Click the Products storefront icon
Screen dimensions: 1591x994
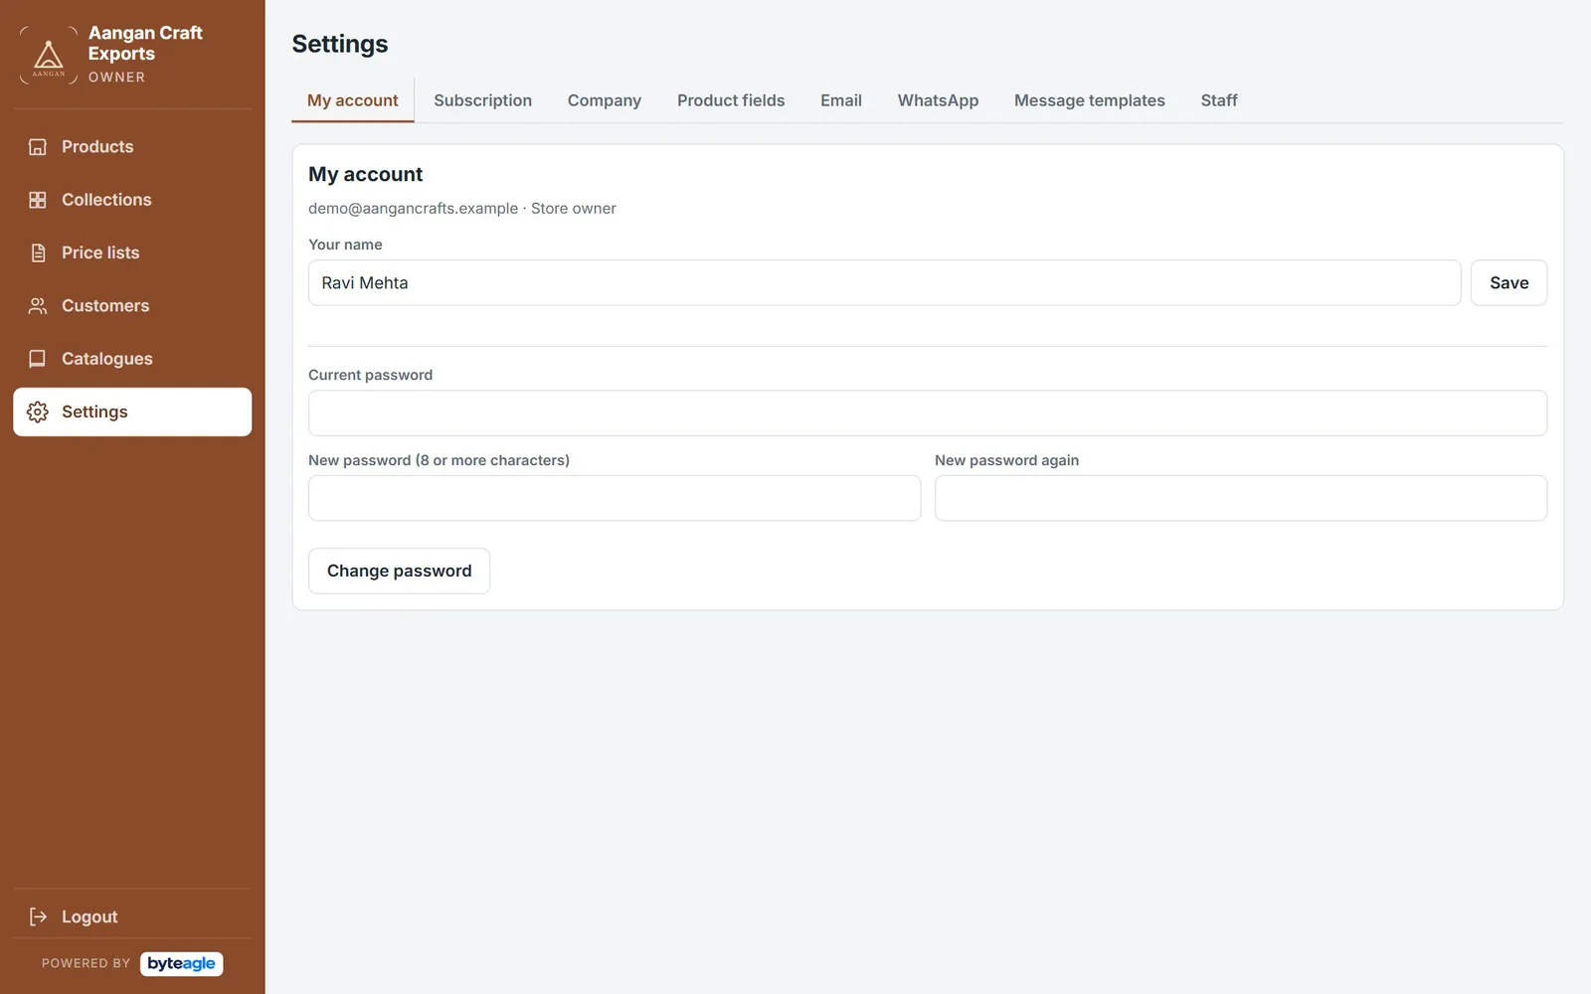tap(38, 147)
